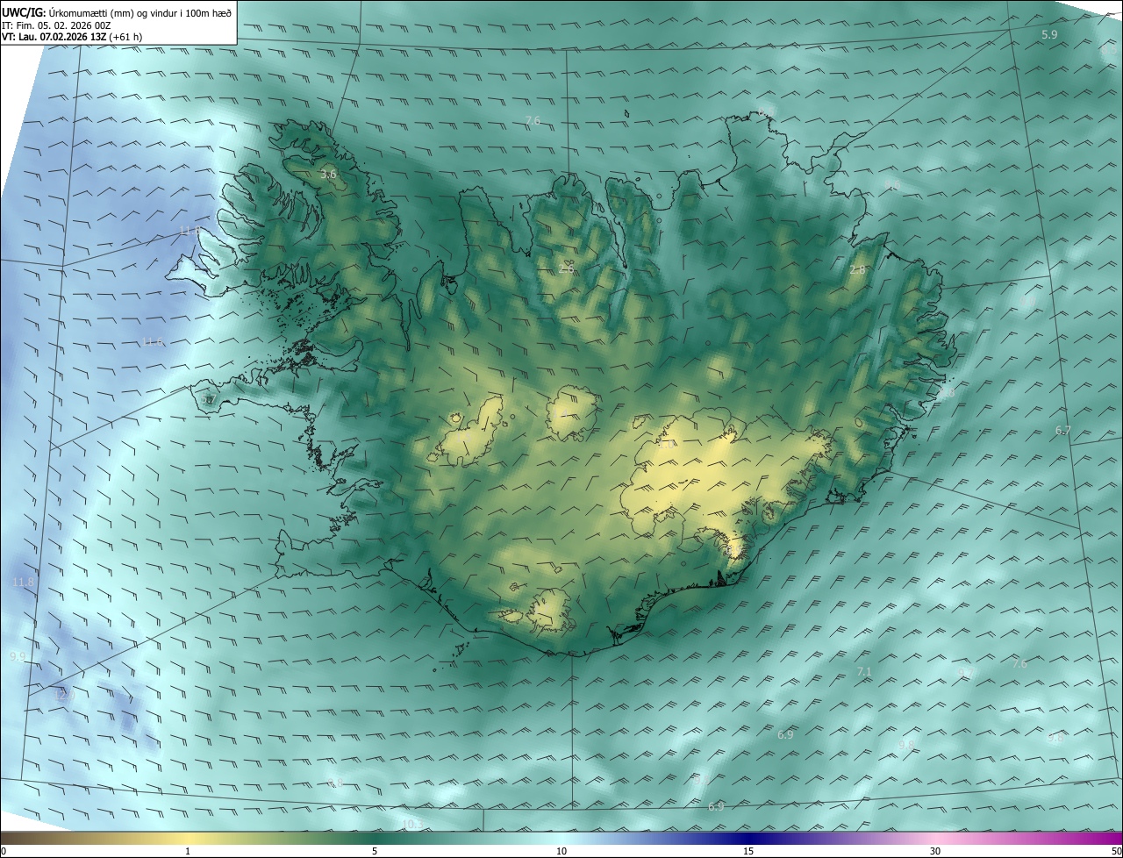Click the '30' tick label on the color scale
The image size is (1123, 858).
tap(935, 851)
